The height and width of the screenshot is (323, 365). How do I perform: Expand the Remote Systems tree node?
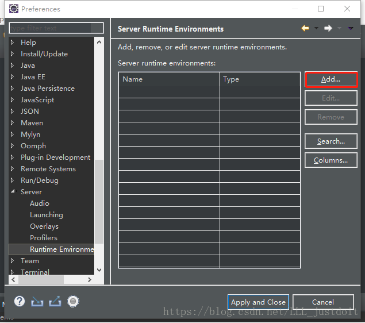[x=12, y=169]
